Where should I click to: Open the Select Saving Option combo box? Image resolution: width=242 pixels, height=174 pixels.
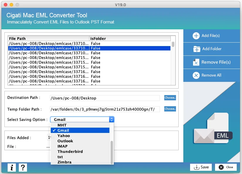[x=82, y=119]
